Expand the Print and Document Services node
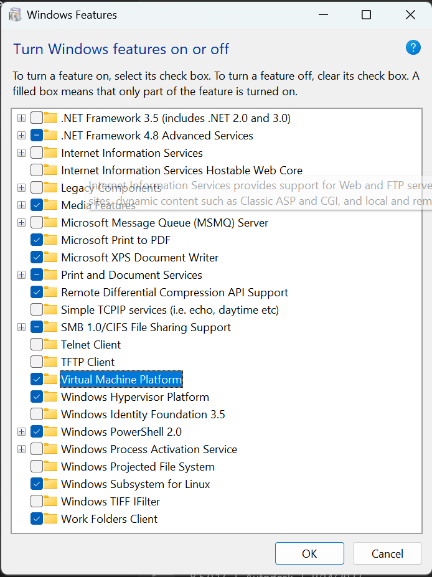The image size is (432, 577). [x=22, y=275]
